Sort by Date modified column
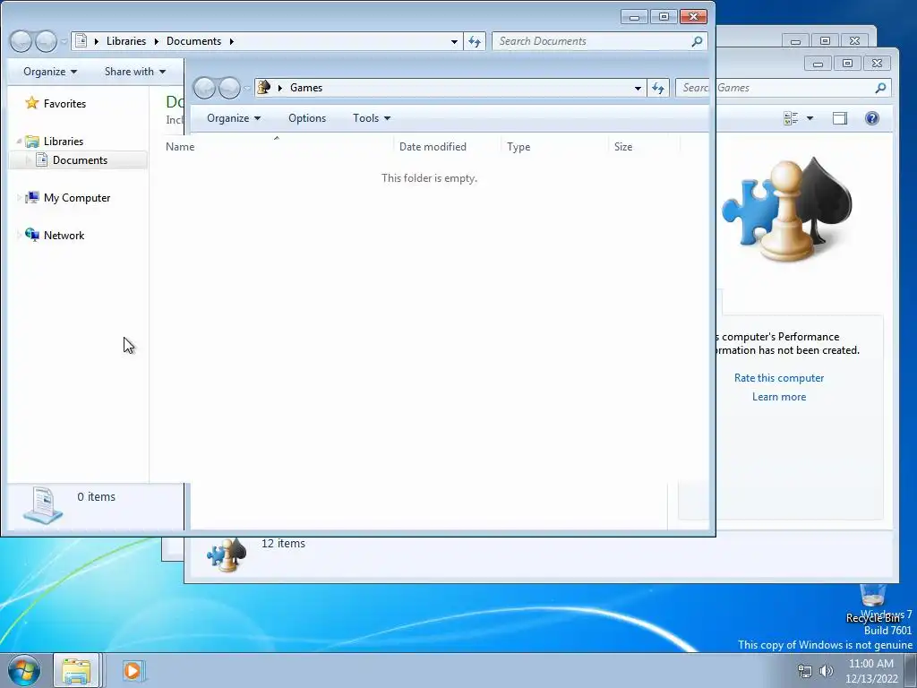The width and height of the screenshot is (917, 688). [x=448, y=146]
